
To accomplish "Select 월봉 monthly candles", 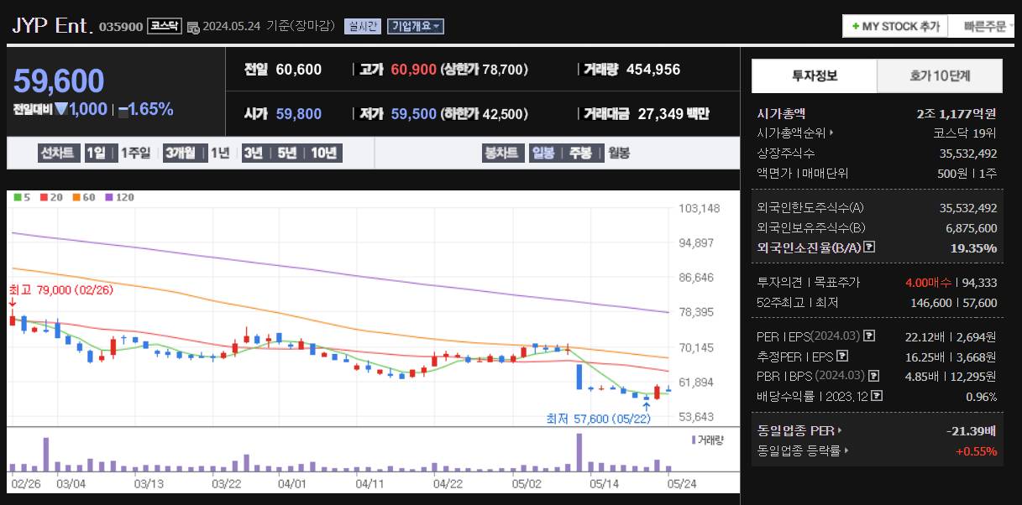I will tap(617, 153).
